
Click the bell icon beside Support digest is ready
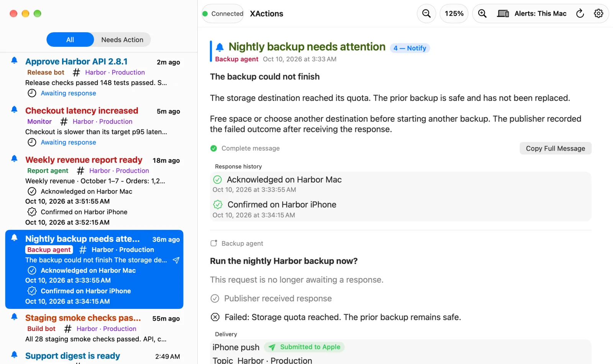14,355
